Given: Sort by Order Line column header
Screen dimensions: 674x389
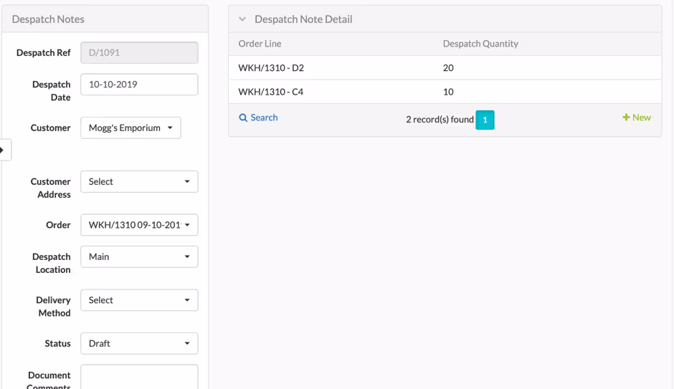Looking at the screenshot, I should [260, 44].
